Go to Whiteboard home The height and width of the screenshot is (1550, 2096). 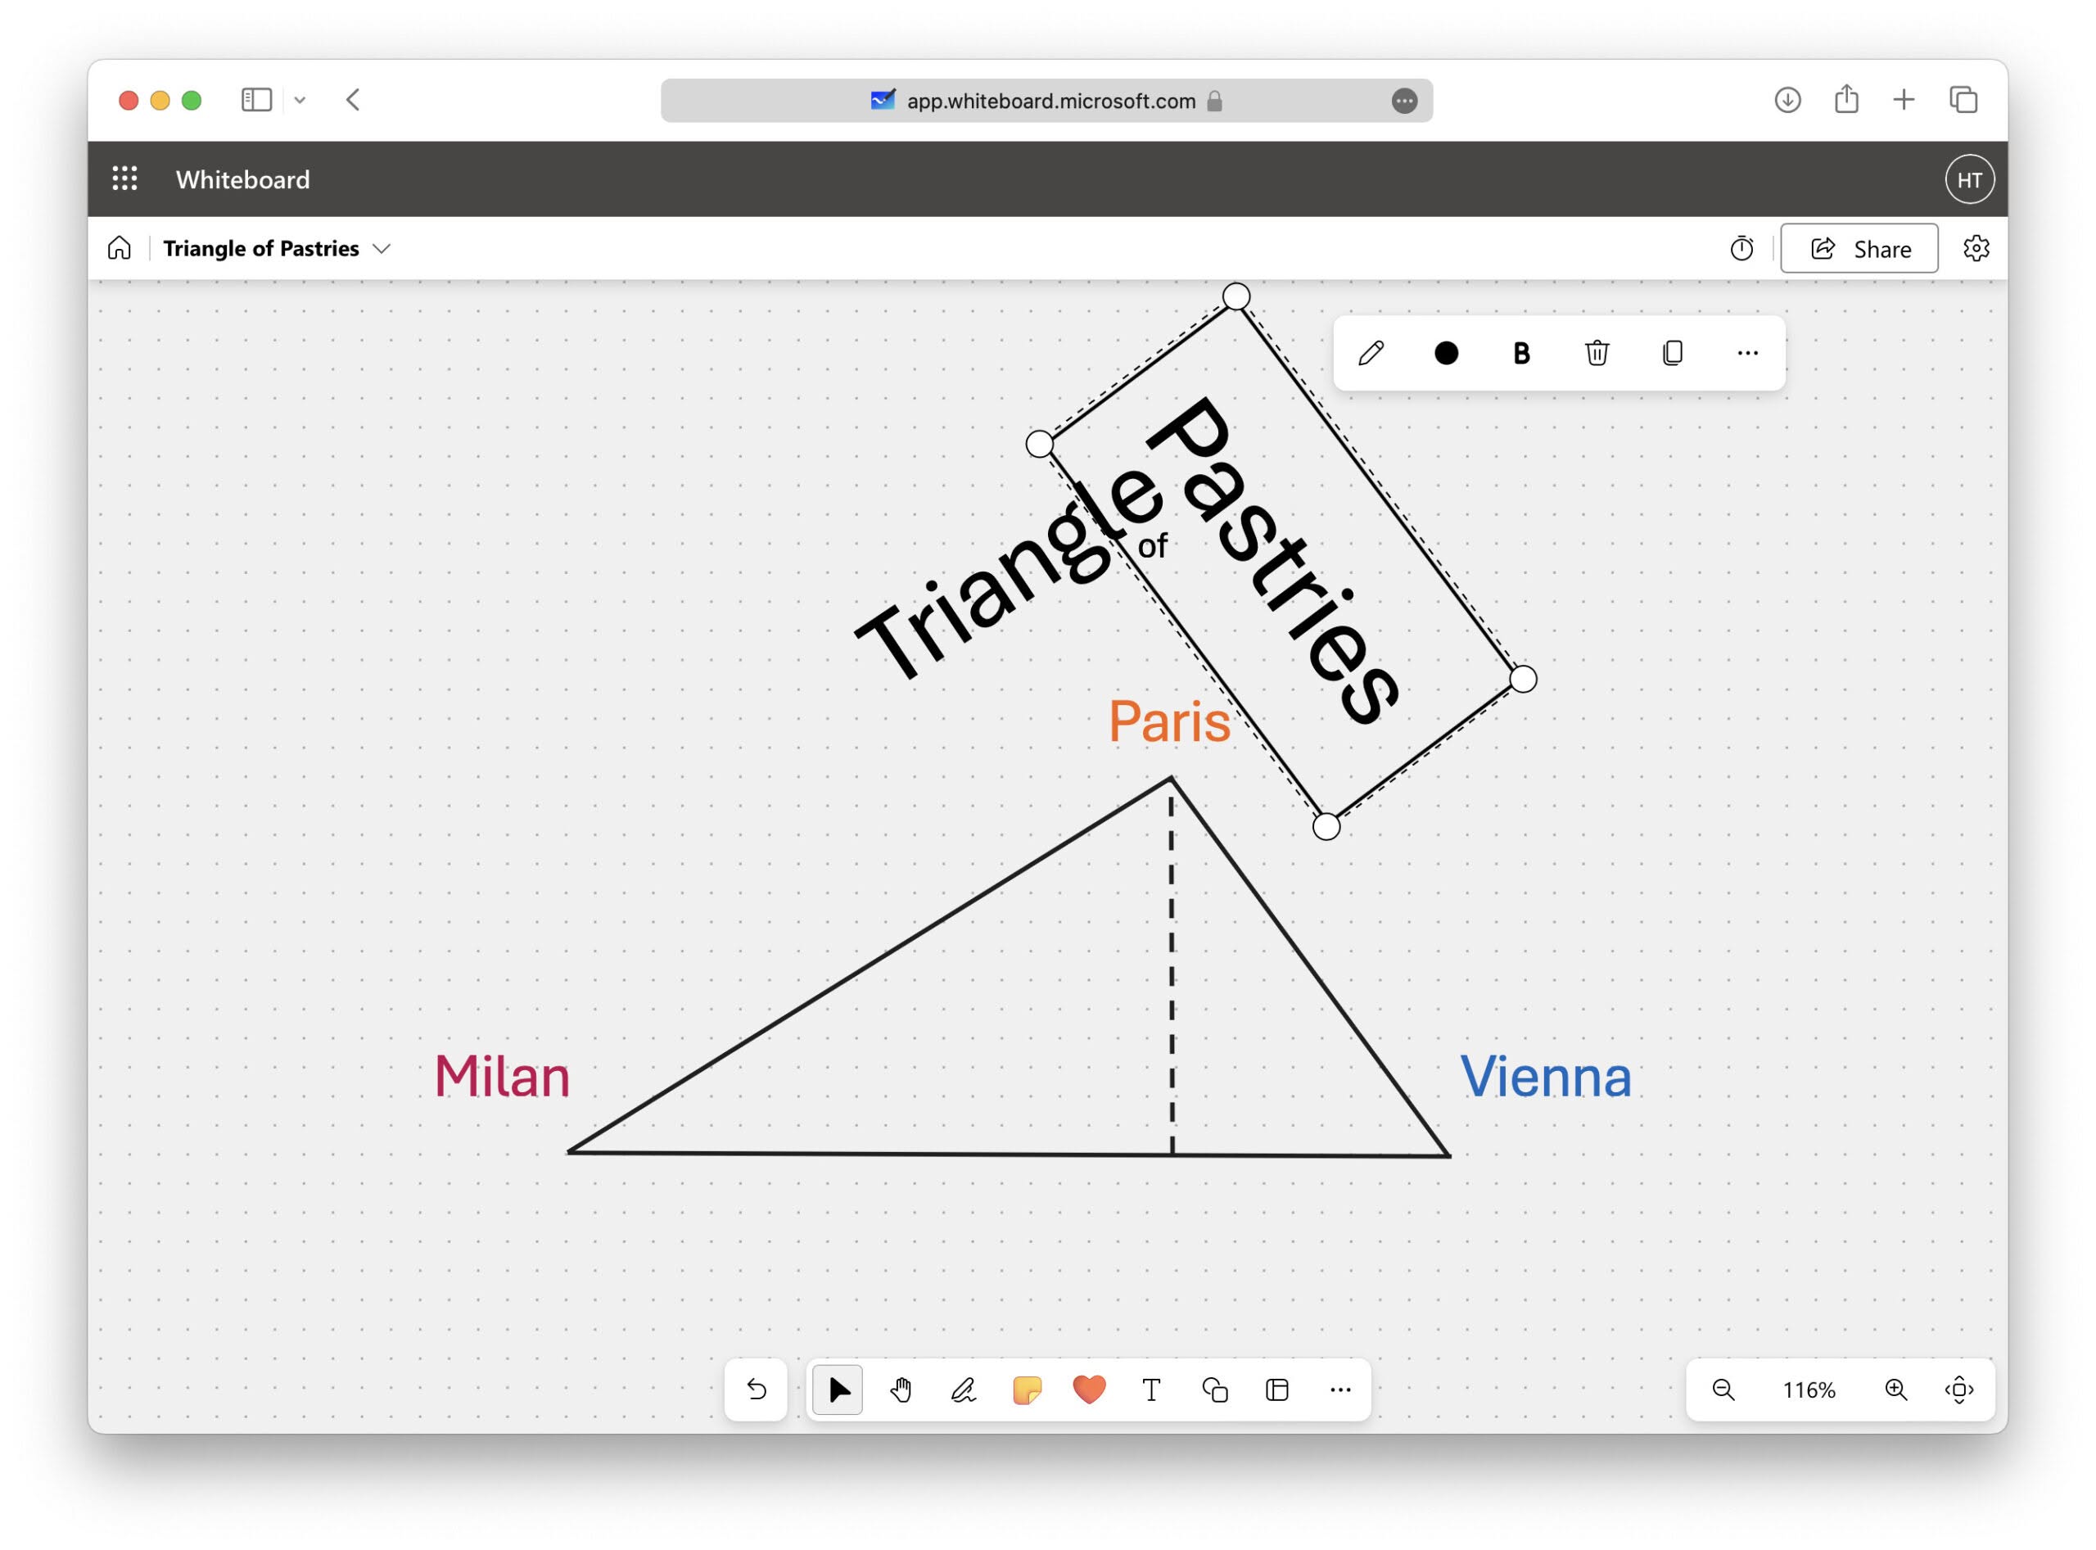coord(120,248)
